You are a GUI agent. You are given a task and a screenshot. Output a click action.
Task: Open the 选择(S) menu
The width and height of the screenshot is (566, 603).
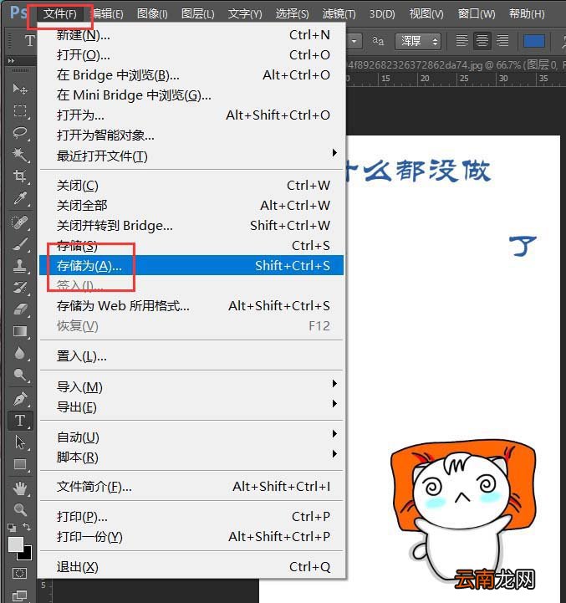pyautogui.click(x=292, y=14)
